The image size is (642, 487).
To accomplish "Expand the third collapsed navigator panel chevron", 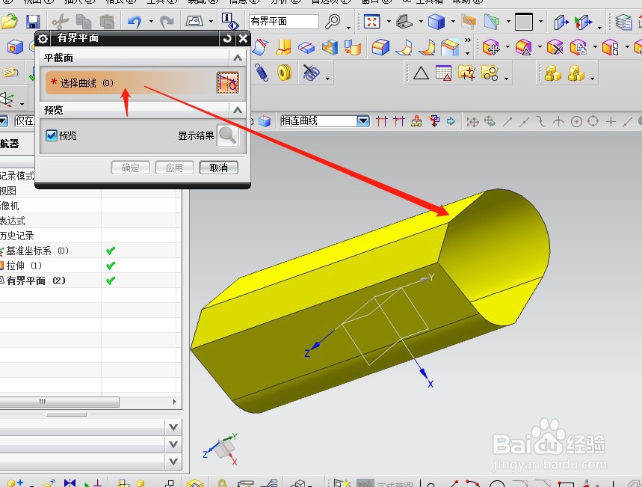I will pos(173,462).
